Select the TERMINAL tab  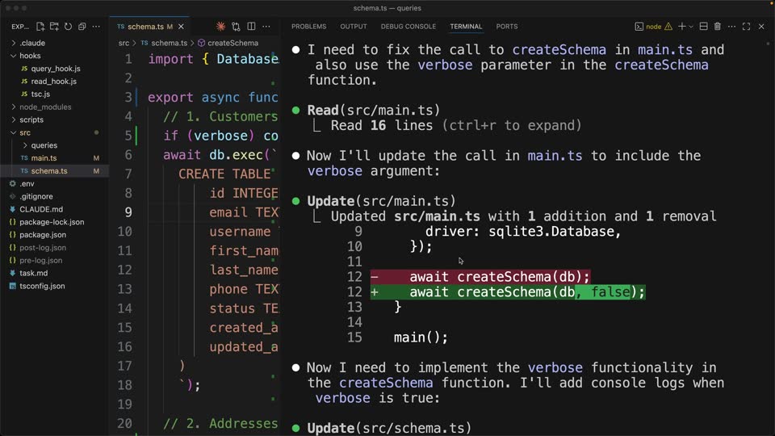(x=466, y=27)
